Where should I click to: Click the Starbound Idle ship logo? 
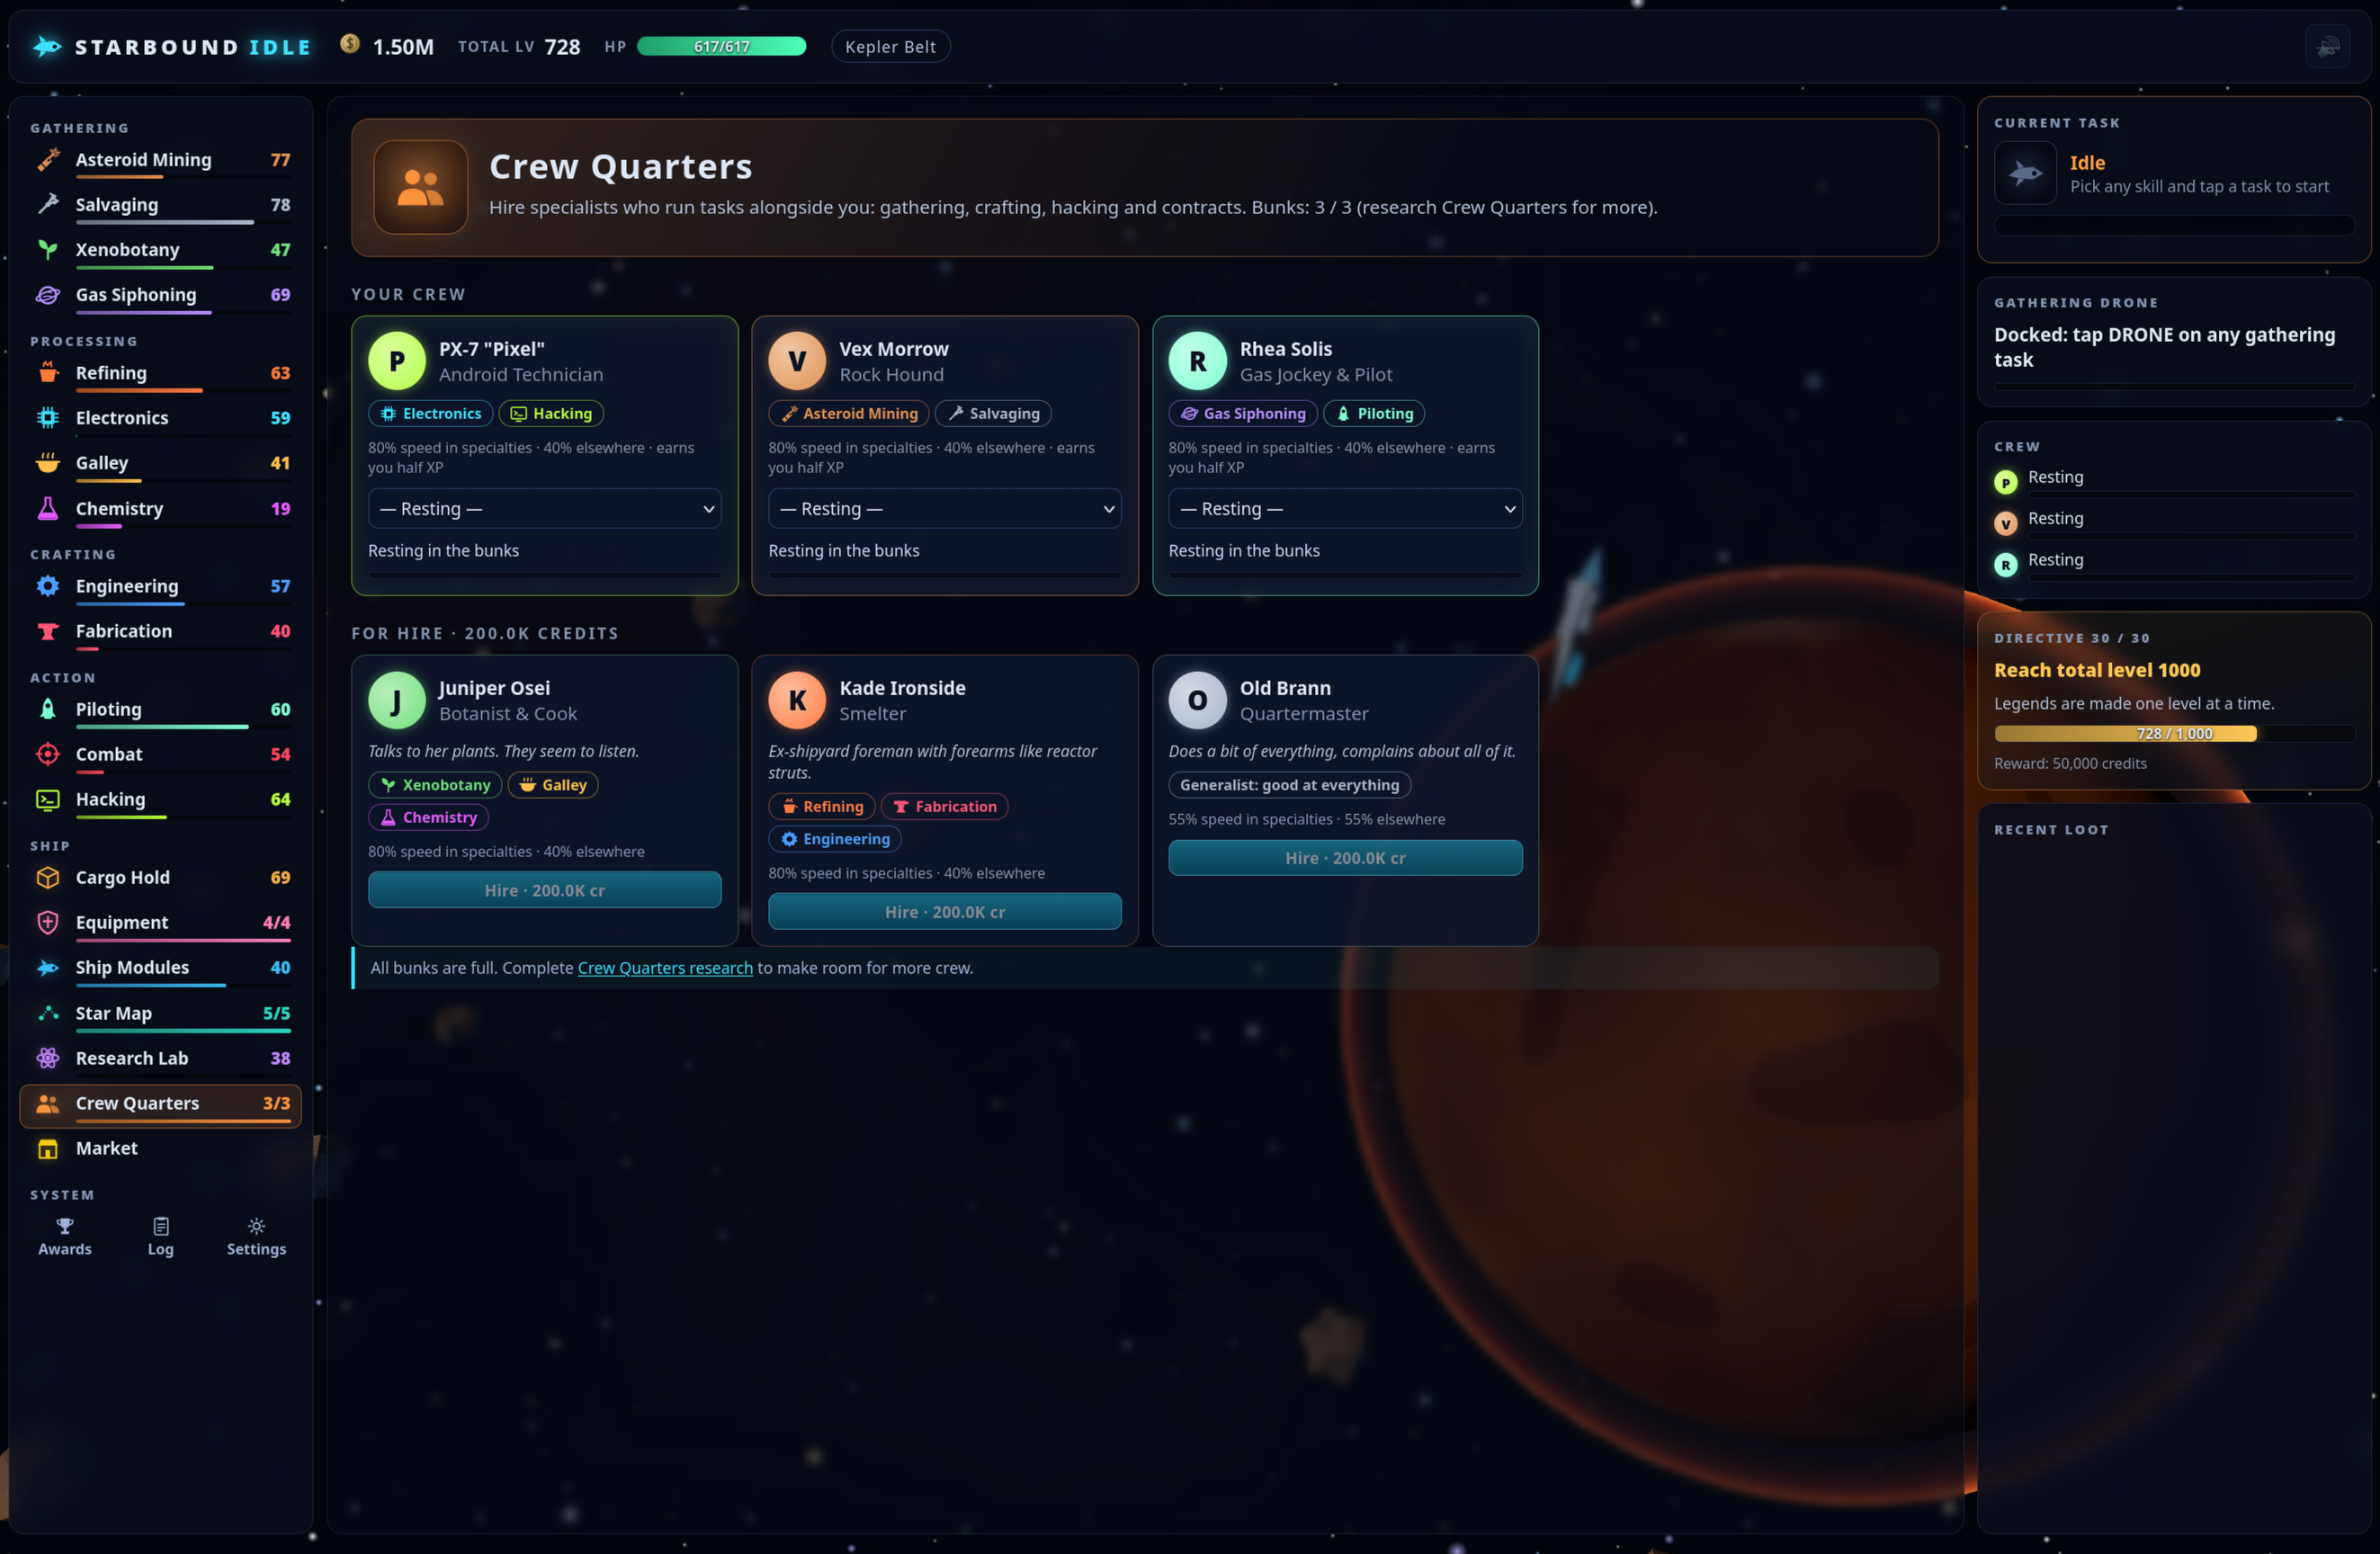tap(47, 46)
